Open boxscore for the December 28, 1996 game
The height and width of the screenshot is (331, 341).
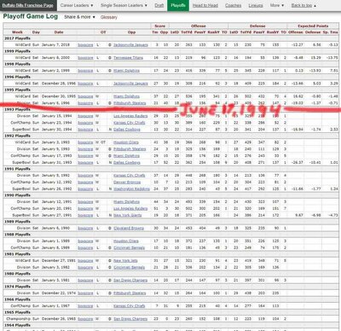pos(85,84)
